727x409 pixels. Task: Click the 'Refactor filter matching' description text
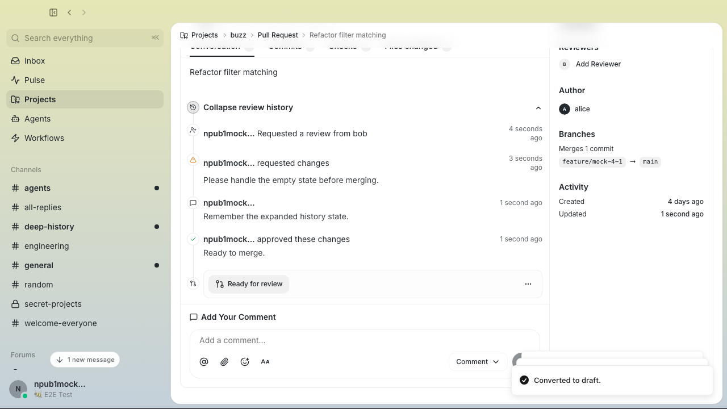pyautogui.click(x=233, y=72)
